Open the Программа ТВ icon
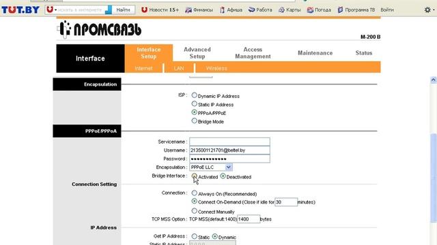Viewport: 437px width, 245px height. 340,10
